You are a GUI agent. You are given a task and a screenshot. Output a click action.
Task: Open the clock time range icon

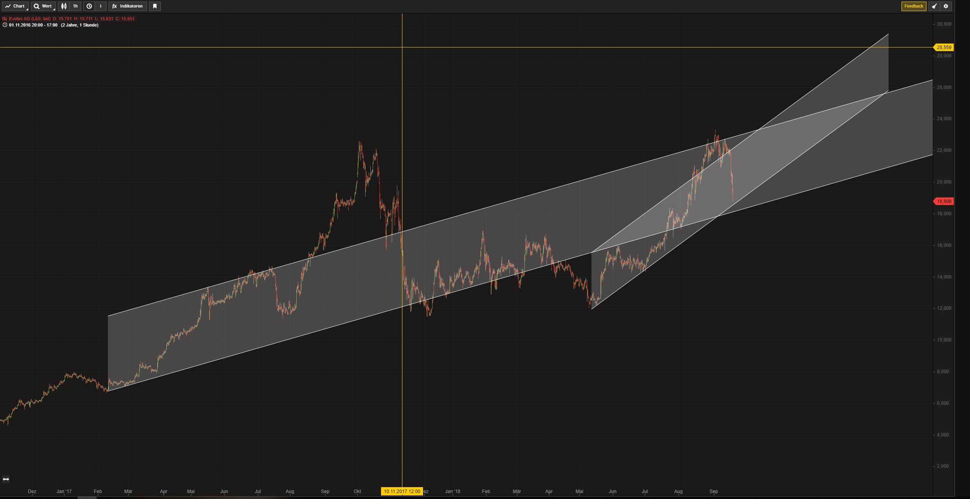pos(89,6)
